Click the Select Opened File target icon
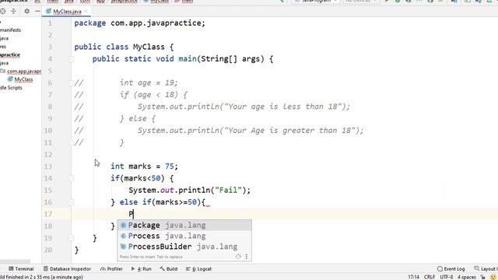 (x=2, y=12)
